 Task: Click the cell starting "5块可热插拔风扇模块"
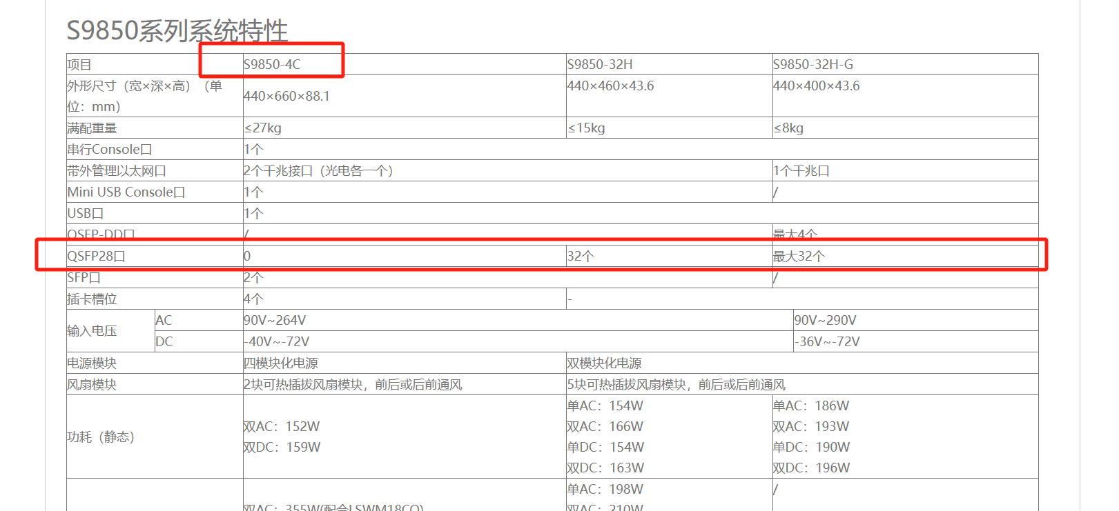[x=677, y=385]
